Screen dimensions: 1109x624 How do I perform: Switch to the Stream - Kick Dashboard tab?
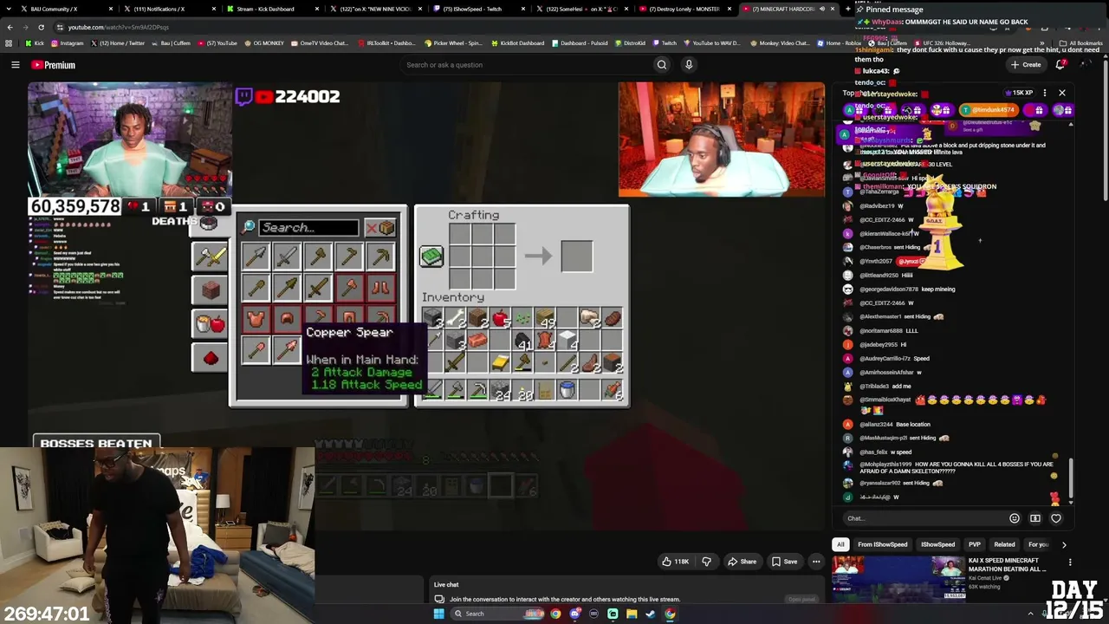click(273, 9)
